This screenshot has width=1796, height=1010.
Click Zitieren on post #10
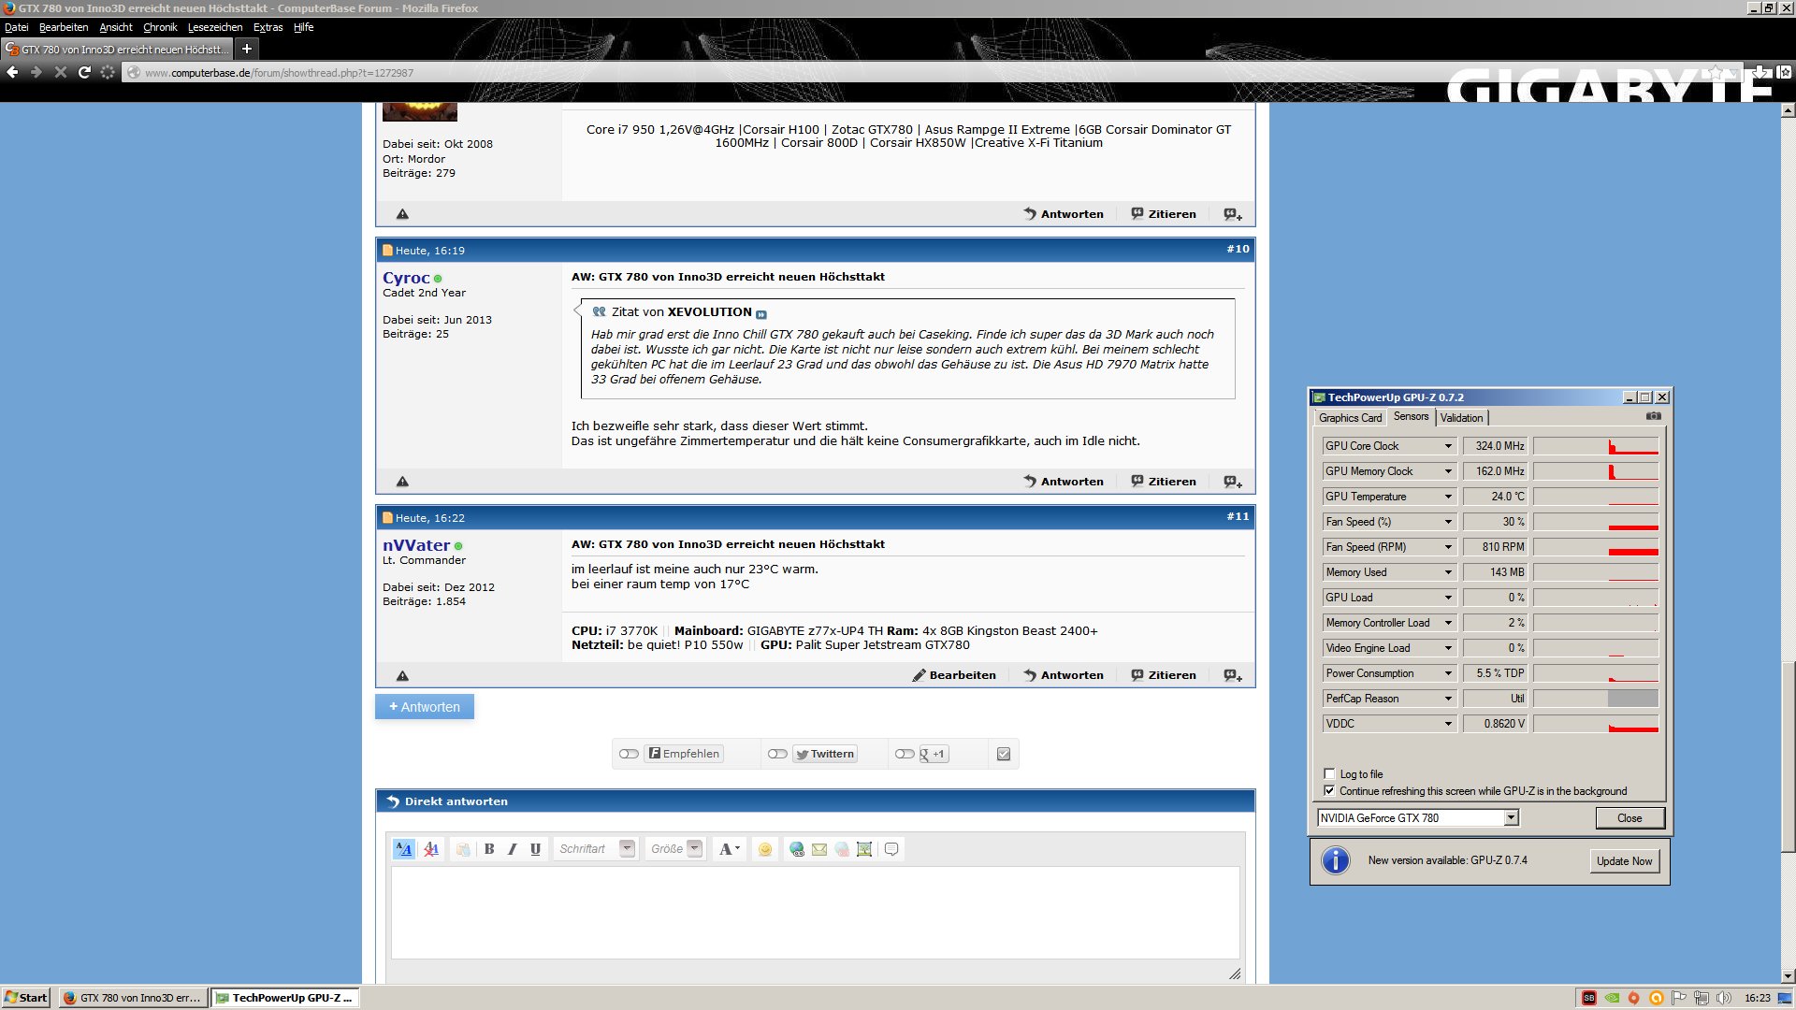[1164, 482]
